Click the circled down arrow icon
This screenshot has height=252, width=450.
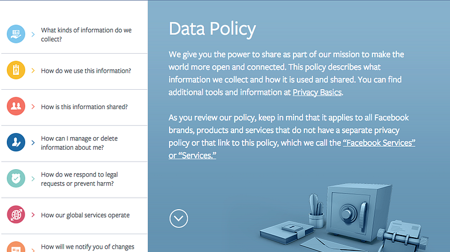point(179,218)
